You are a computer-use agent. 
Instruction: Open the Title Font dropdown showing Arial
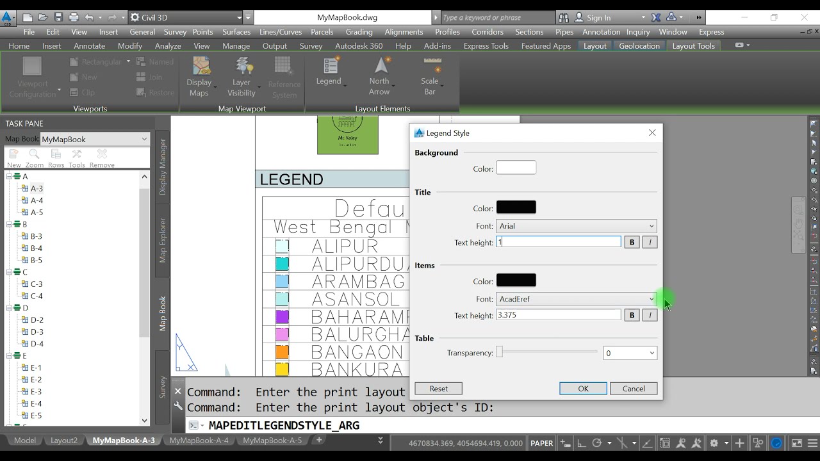577,226
